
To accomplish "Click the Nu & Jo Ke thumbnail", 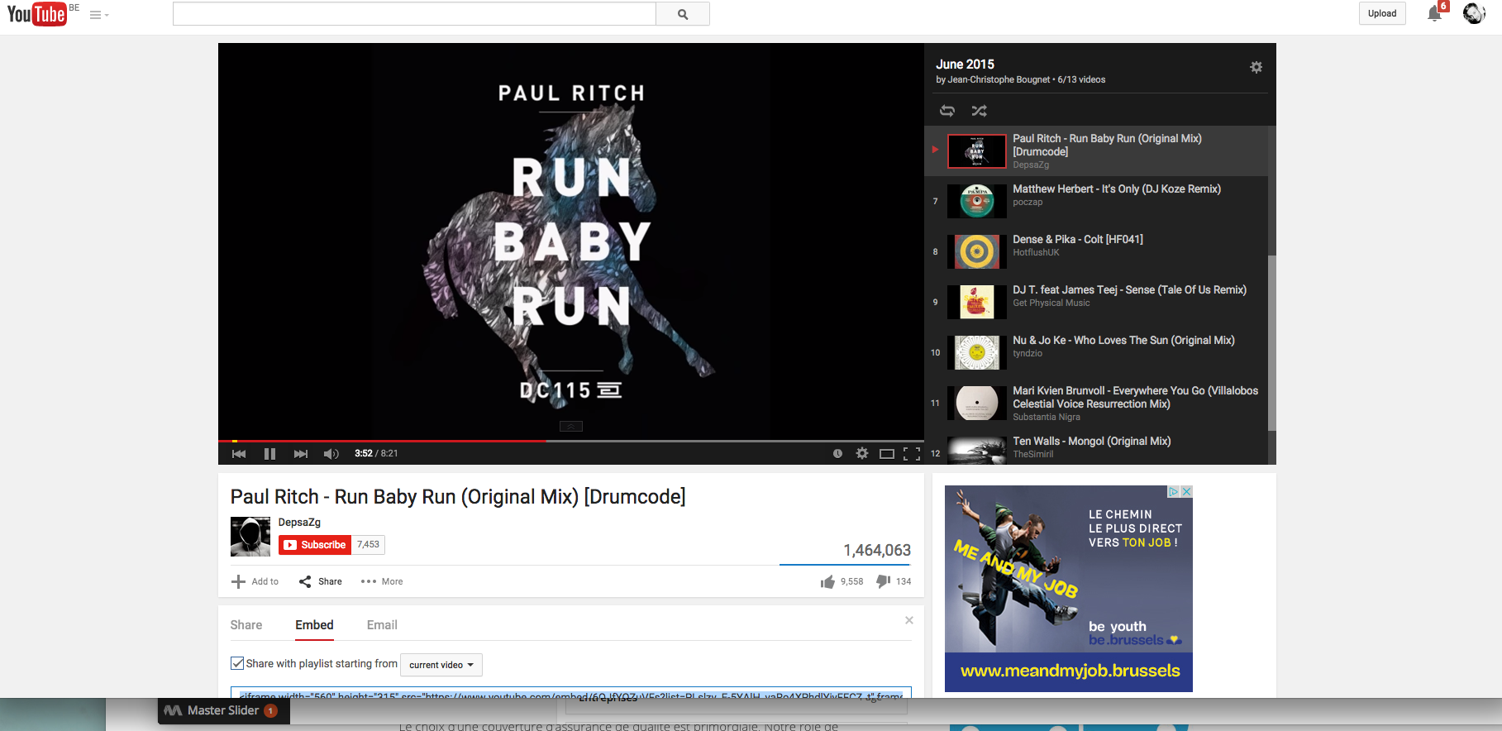I will pos(976,352).
